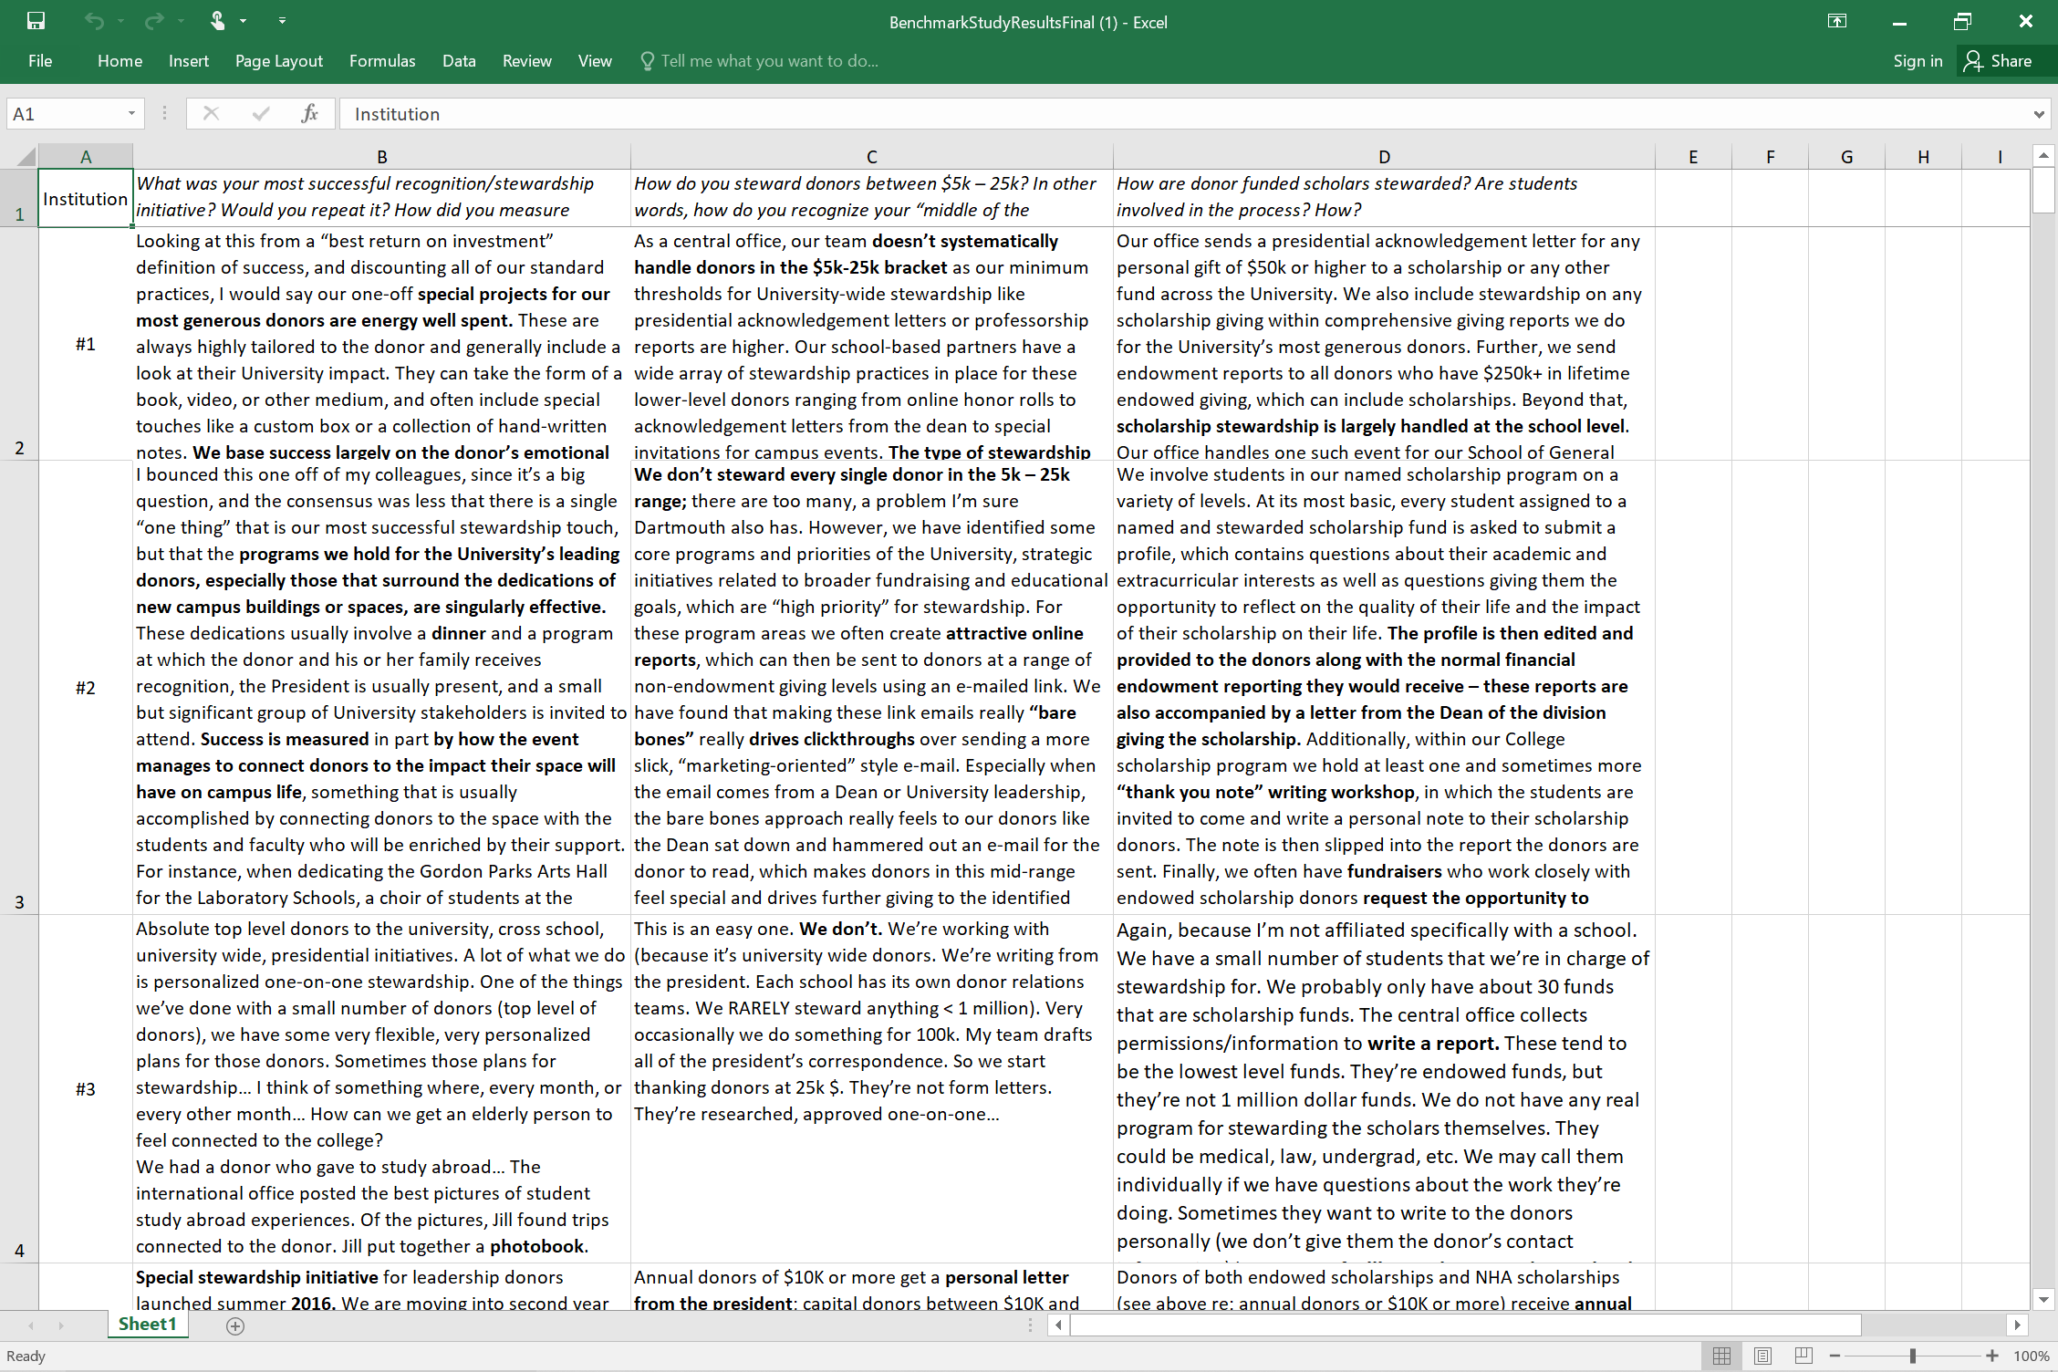Click Zoom In plus on the zoom slider

coord(1992,1356)
